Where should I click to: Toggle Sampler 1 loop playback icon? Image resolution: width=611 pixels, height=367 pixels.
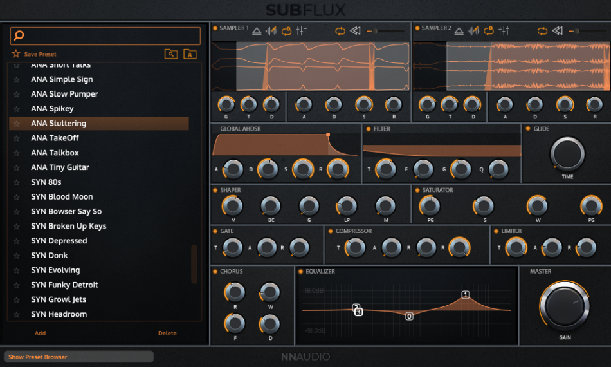point(340,31)
